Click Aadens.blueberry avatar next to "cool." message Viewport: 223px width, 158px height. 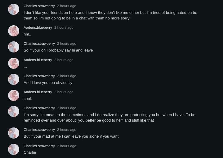click(14, 95)
